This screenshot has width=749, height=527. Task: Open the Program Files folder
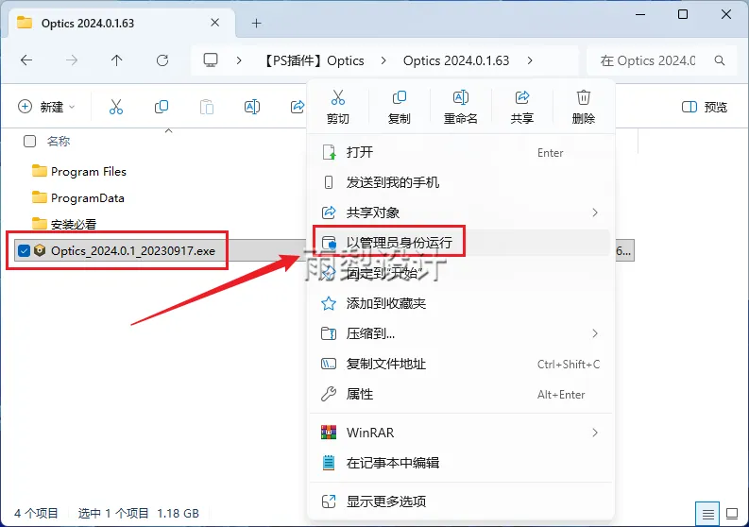(x=79, y=171)
